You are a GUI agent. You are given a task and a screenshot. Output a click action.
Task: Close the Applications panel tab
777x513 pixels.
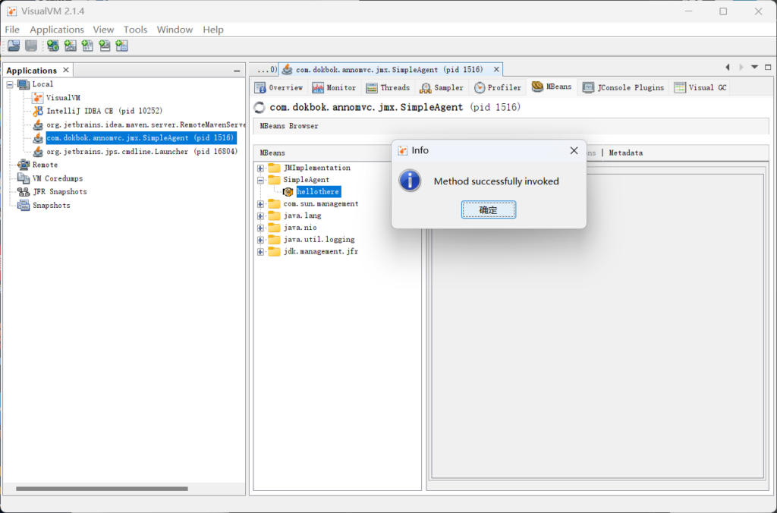pos(66,71)
